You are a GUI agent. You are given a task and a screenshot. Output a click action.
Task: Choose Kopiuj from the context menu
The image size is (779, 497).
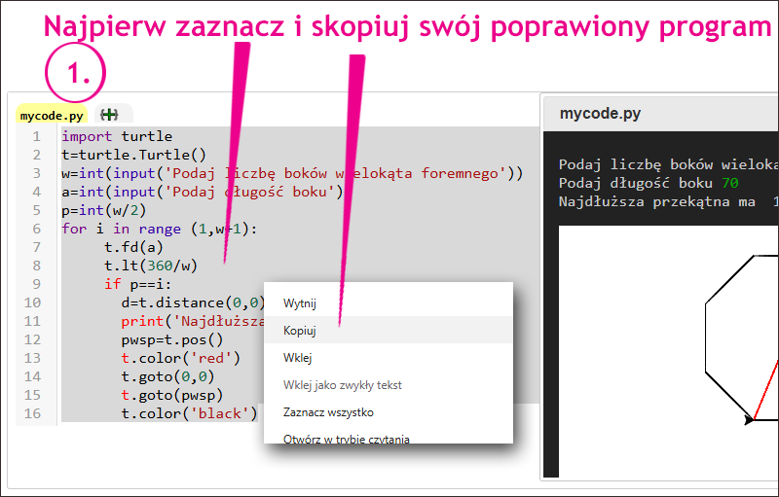coord(300,331)
